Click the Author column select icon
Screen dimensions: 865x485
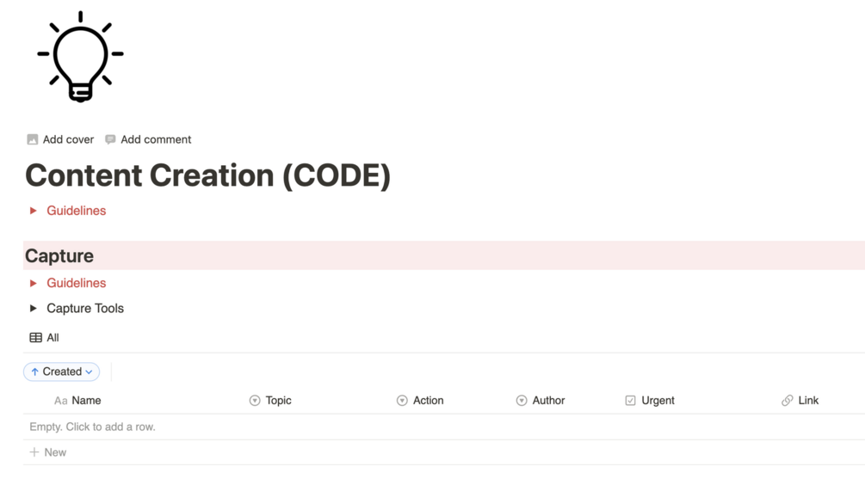pos(522,401)
